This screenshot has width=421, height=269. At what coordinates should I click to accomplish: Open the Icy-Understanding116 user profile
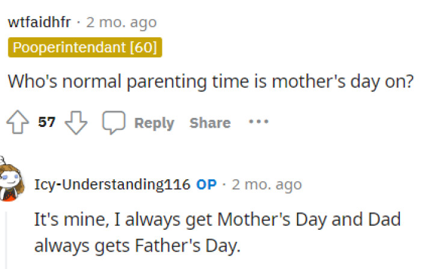112,184
